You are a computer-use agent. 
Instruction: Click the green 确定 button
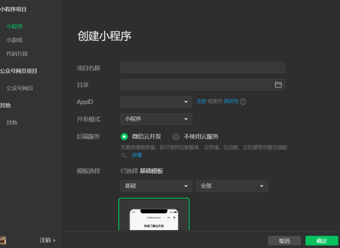click(322, 241)
